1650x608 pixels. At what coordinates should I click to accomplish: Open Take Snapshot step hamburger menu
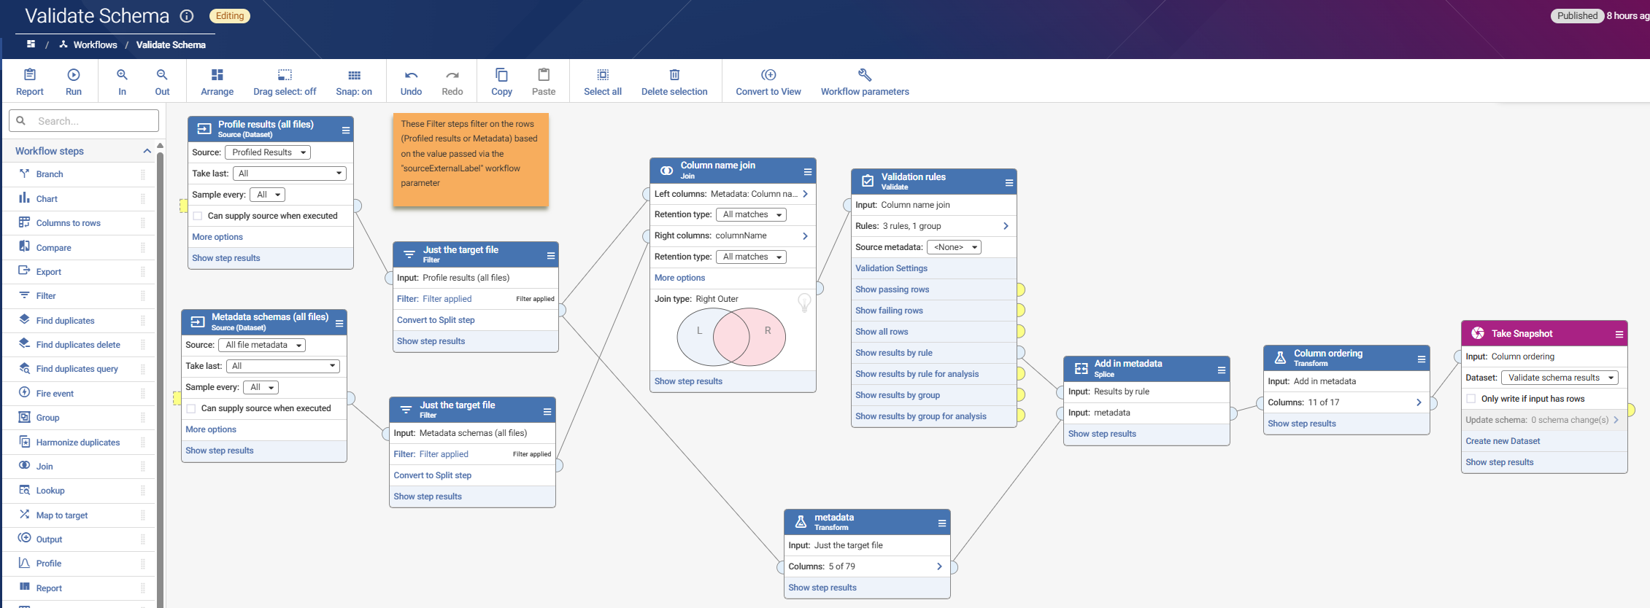1619,334
